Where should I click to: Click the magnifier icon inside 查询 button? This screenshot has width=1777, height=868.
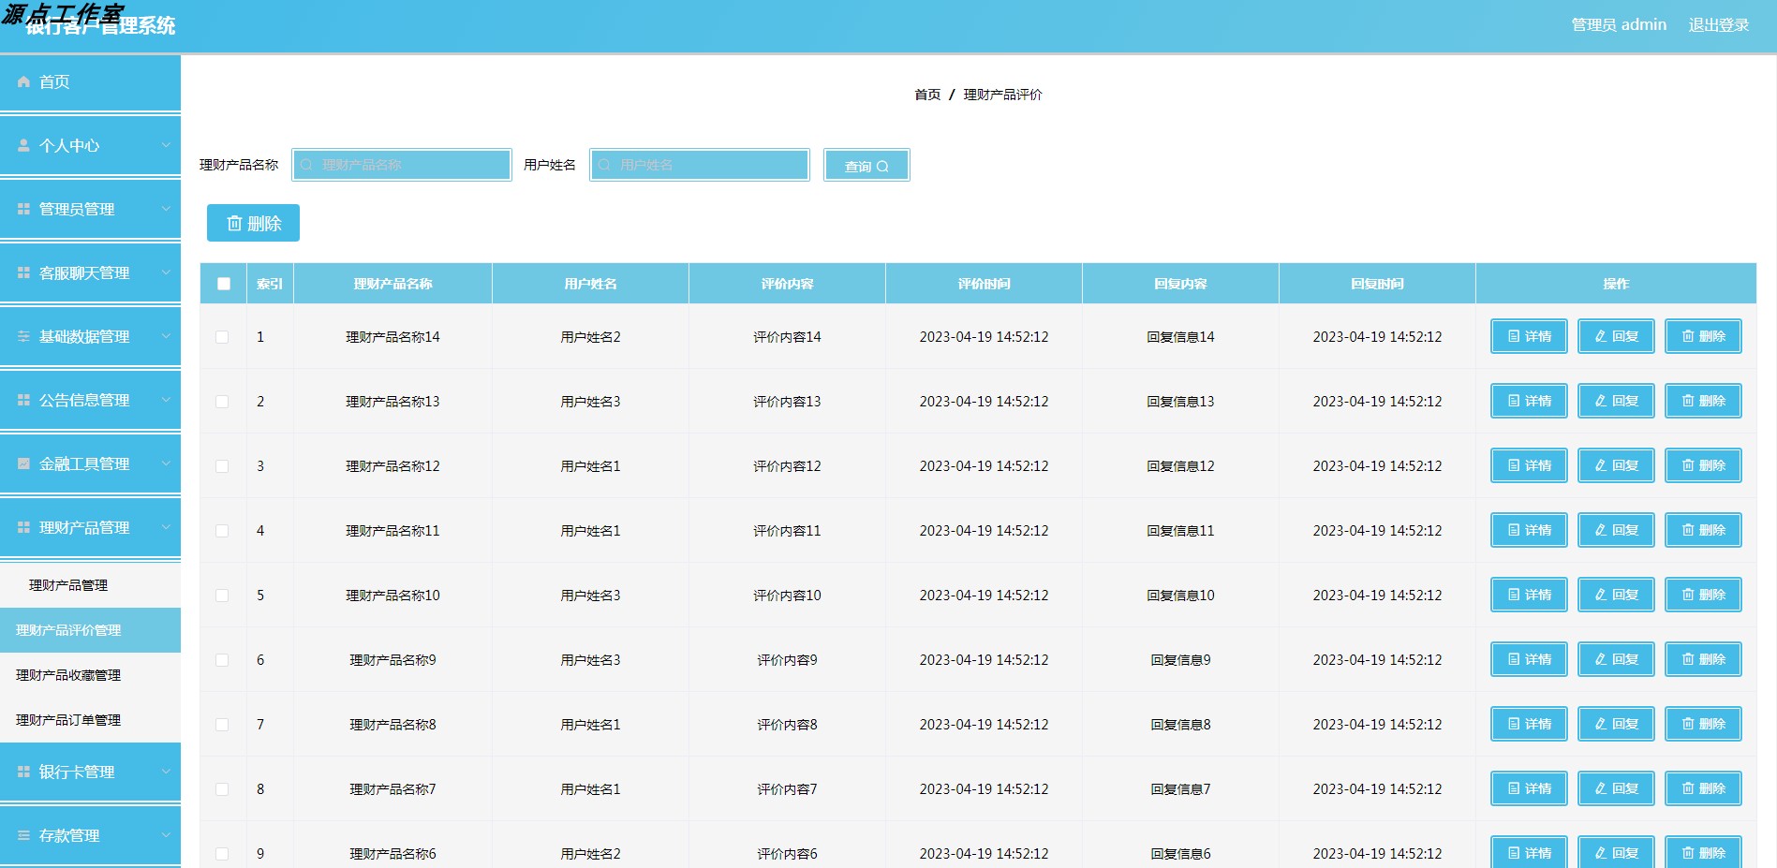pos(884,165)
